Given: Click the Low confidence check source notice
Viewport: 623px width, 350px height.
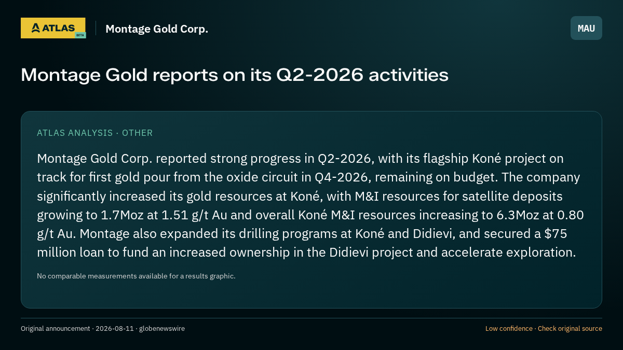Looking at the screenshot, I should click(544, 328).
